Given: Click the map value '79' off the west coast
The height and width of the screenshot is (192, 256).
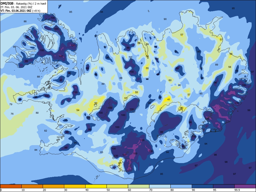Looking at the screenshot, I should 11,104.
